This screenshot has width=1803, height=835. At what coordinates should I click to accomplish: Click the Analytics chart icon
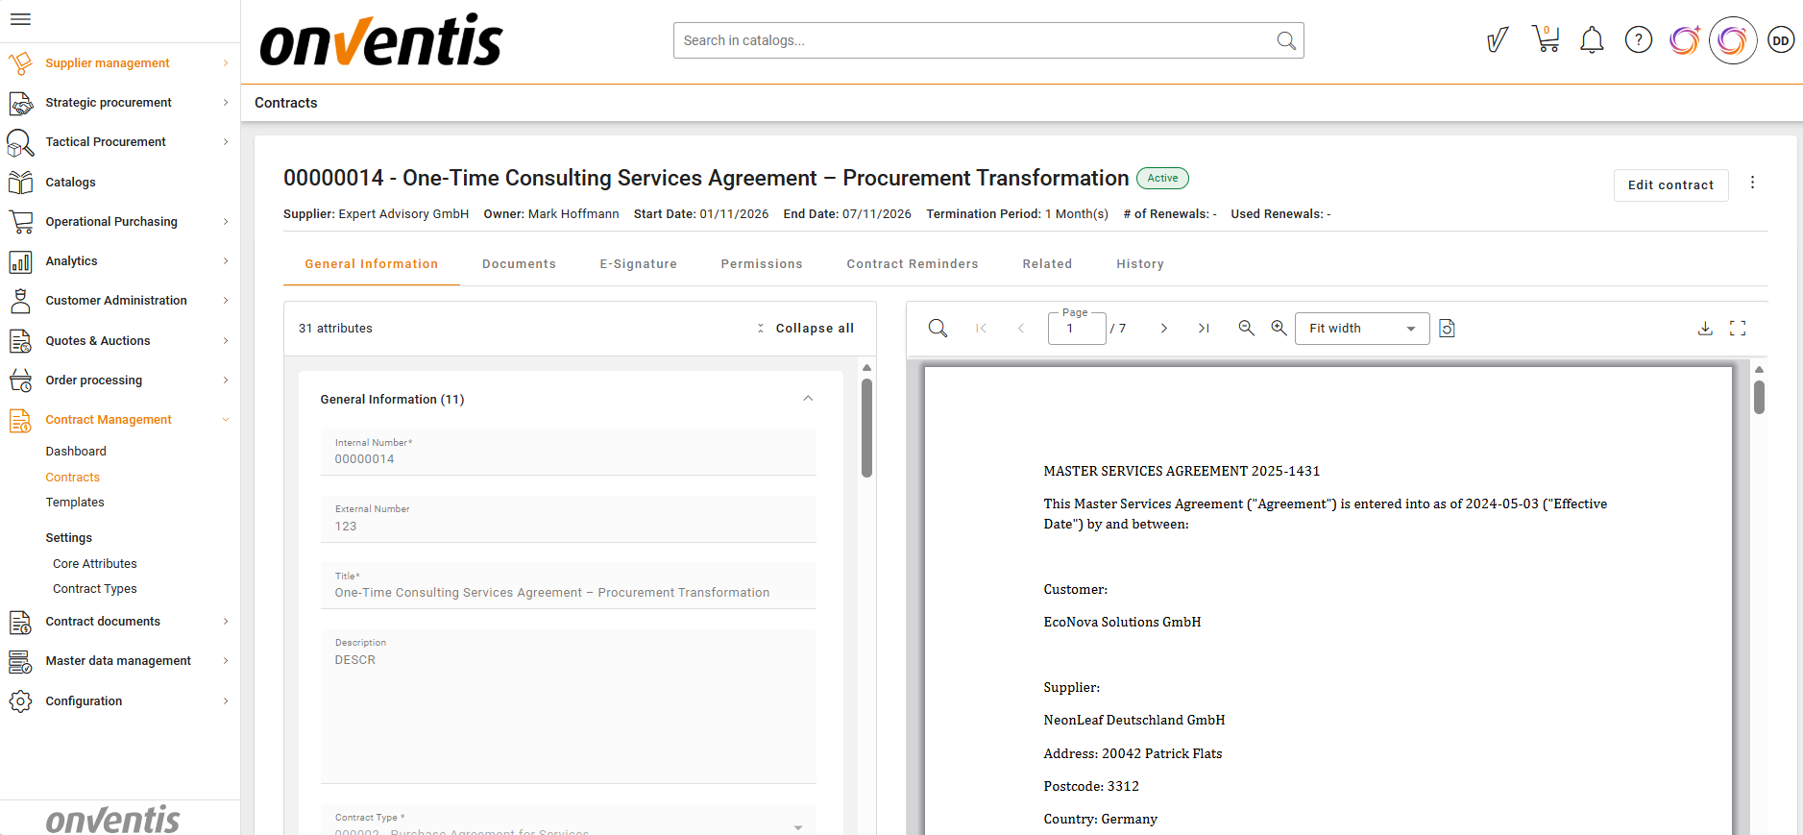point(20,261)
